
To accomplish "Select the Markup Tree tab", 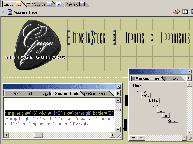I will click(x=147, y=78).
